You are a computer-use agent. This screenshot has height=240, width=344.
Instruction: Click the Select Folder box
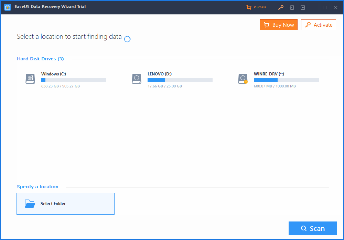[65, 204]
